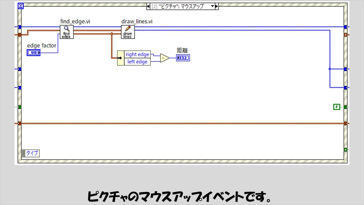Click the find_edge.vi subVI icon
Viewport: 364px width, 205px height.
(x=66, y=32)
